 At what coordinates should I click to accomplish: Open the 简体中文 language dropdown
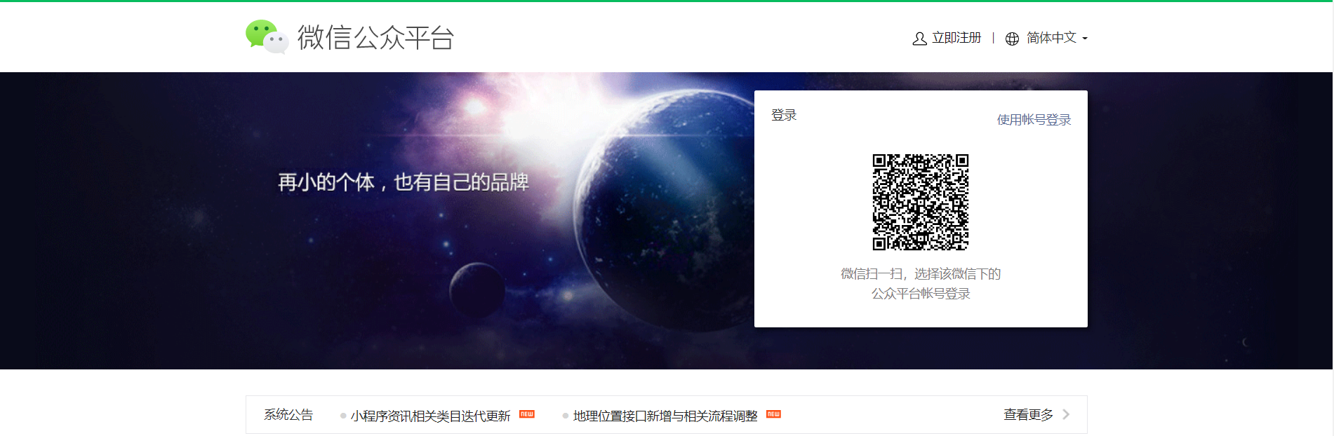pyautogui.click(x=1050, y=38)
